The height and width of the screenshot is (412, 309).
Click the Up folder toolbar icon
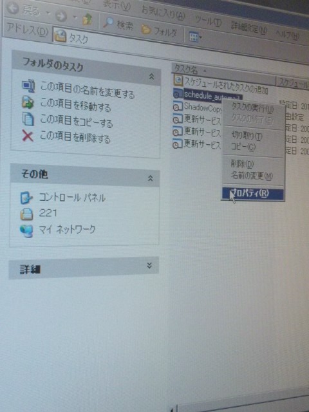click(x=87, y=19)
